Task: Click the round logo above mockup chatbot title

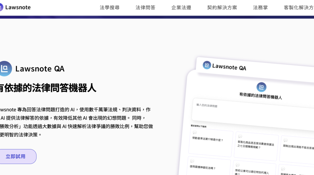Action: click(x=261, y=87)
